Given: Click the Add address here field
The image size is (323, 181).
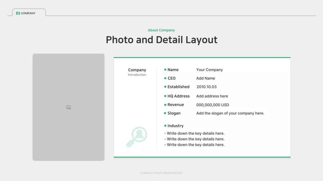Looking at the screenshot, I should tap(212, 96).
